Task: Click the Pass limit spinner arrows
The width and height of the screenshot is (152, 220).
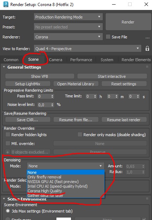Action: coord(52,96)
